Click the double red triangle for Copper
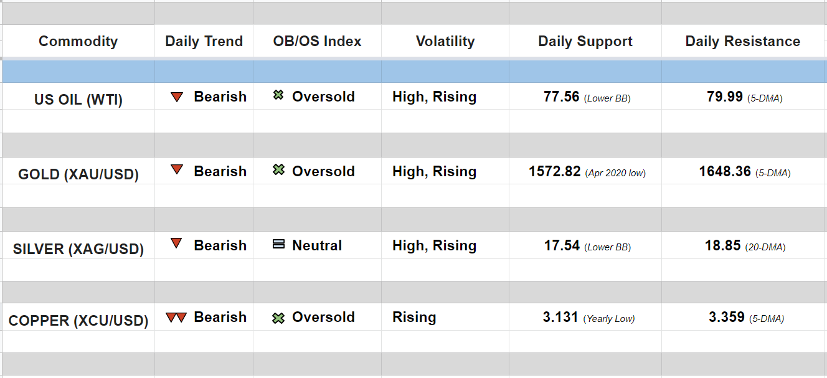 coord(176,318)
